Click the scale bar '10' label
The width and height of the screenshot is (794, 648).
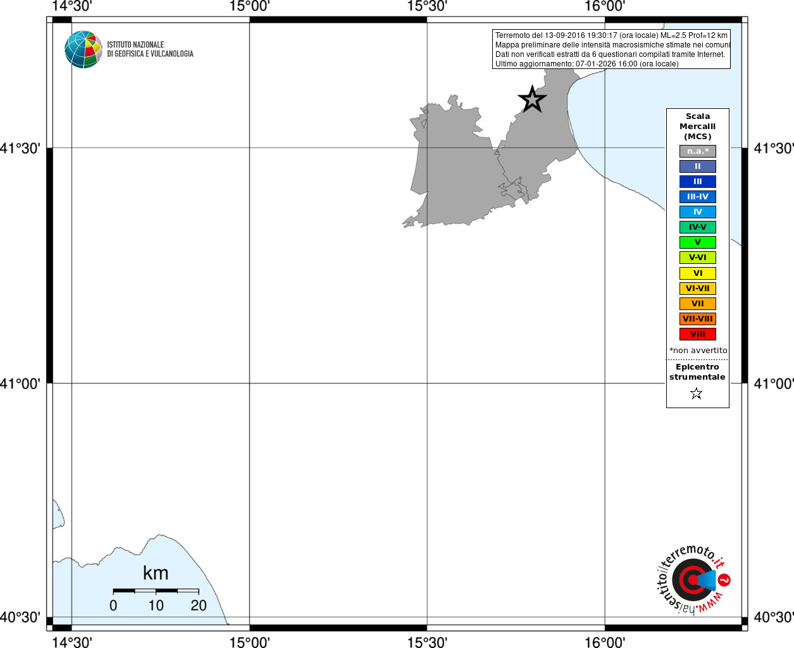point(156,606)
